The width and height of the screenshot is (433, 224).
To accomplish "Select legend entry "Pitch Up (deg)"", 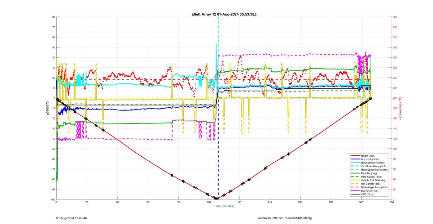I will point(369,173).
